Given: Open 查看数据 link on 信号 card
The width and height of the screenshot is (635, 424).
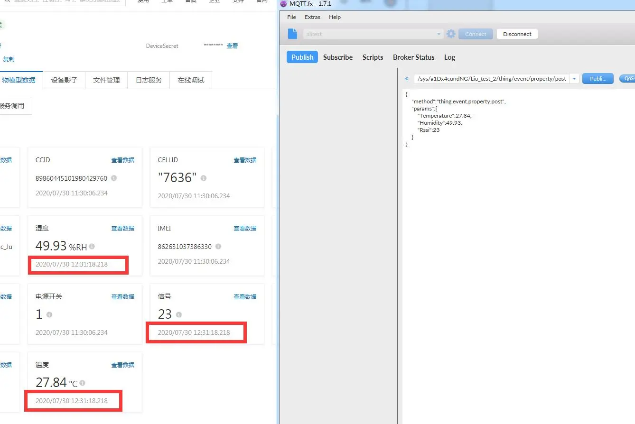Looking at the screenshot, I should 245,297.
